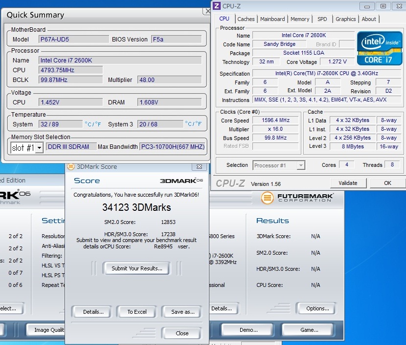Click the BIOS Version field
406x345 pixels.
tap(176, 39)
